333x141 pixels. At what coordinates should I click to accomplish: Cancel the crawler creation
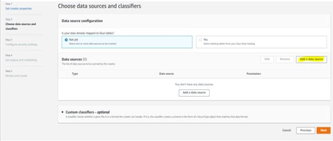[286, 130]
